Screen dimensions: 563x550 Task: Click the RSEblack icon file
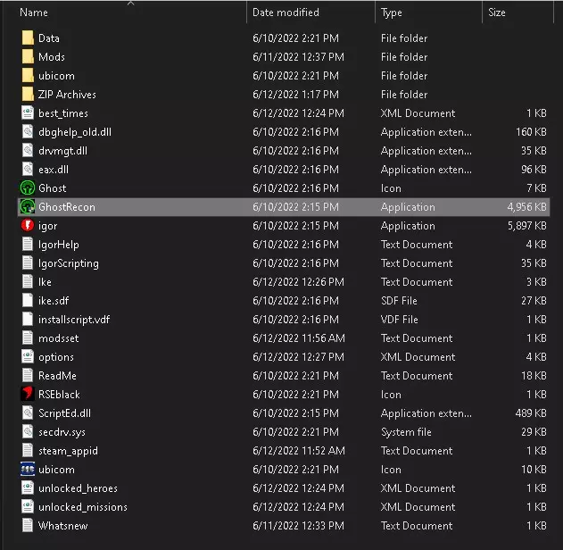(28, 395)
